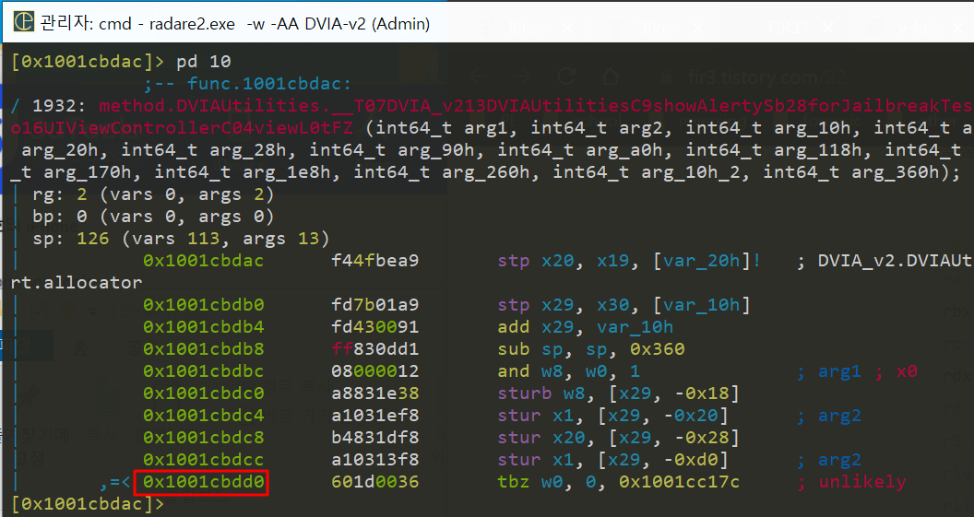Click the address 0x1001cbdc0
Image resolution: width=974 pixels, height=517 pixels.
204,394
